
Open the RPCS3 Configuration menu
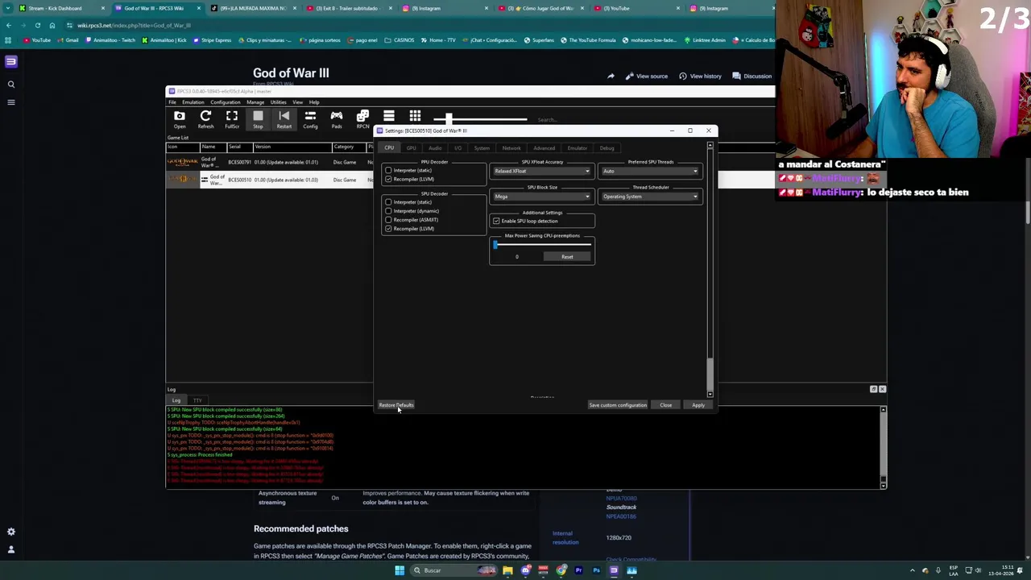226,102
